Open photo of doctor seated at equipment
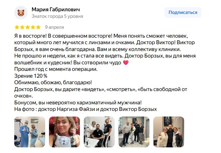221x153 pixels. coord(99,132)
